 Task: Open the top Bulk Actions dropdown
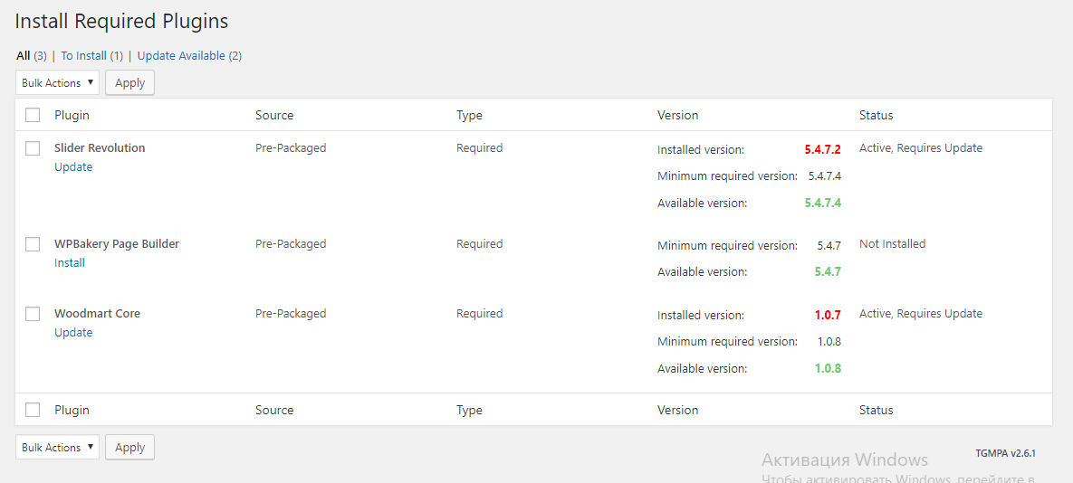57,83
